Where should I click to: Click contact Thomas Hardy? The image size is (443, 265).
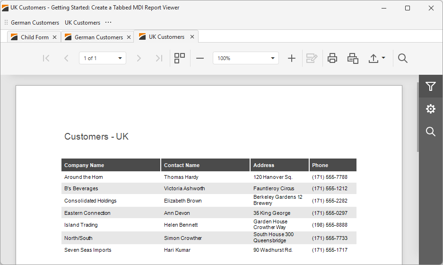click(x=181, y=177)
